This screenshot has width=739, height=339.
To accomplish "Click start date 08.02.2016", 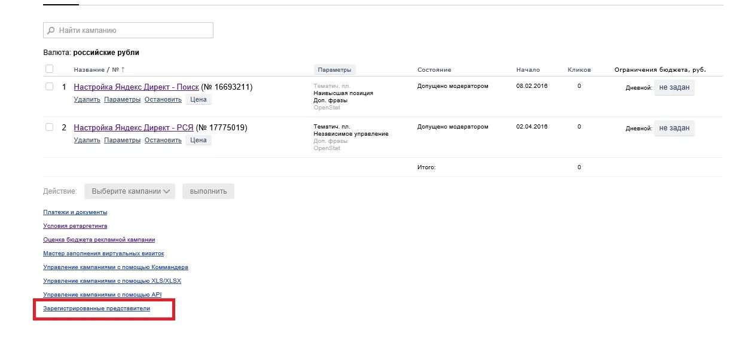I will [x=532, y=86].
